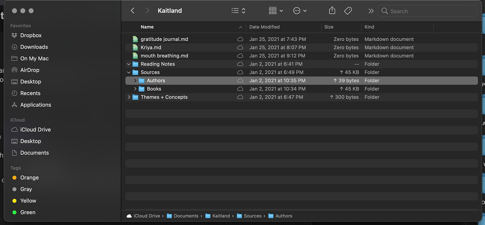
Task: Select the Yellow tag in the sidebar
Action: [x=28, y=200]
